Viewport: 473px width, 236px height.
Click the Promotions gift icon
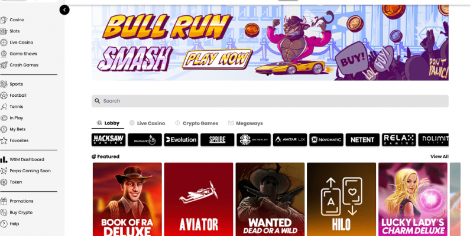pos(4,201)
